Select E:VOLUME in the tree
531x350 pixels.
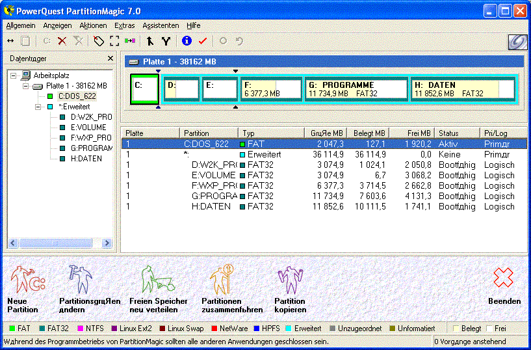point(88,128)
